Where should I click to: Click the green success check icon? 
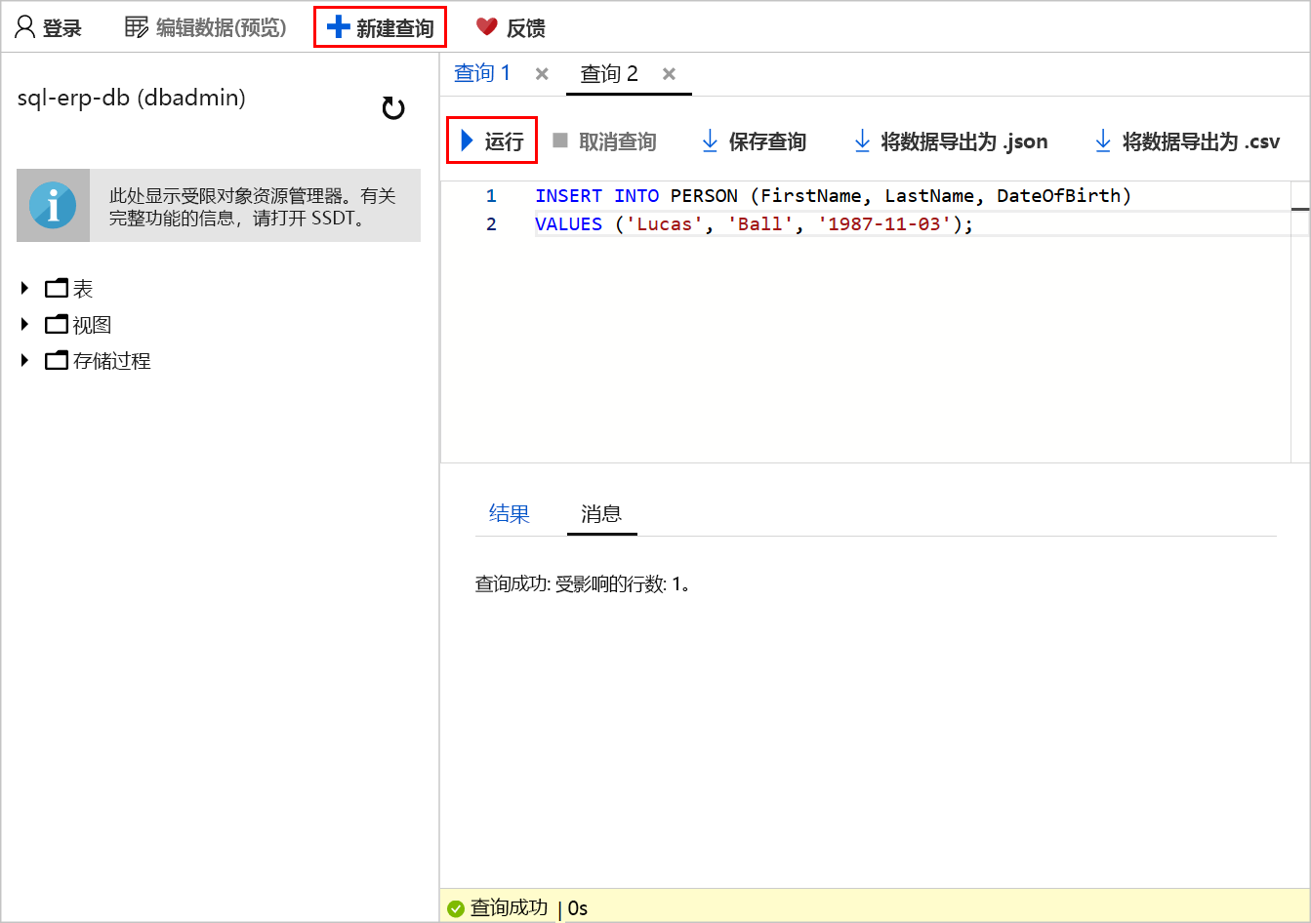pos(455,908)
